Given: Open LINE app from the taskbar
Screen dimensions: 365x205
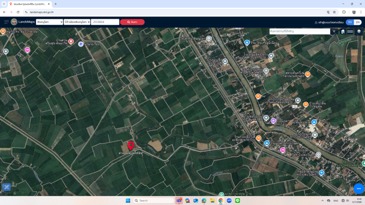Looking at the screenshot, I should pyautogui.click(x=238, y=201).
